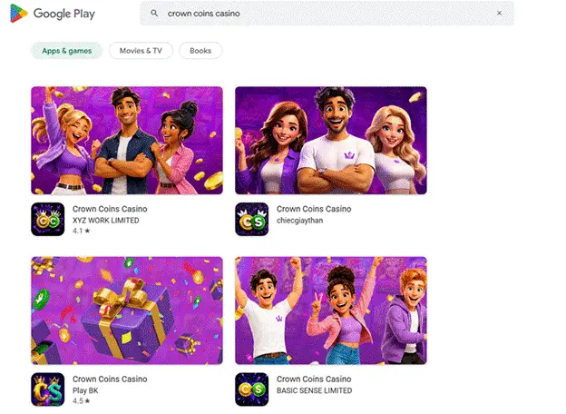Clear the search with the X icon
Screen dimensions: 566x414
[499, 13]
